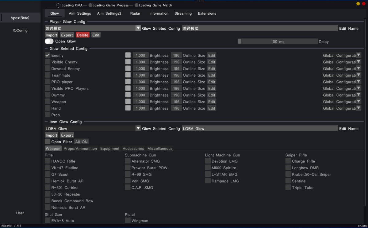Viewport: 368px width, 228px height.
Task: Open the Player Glow config dropdown arrow
Action: coord(138,28)
